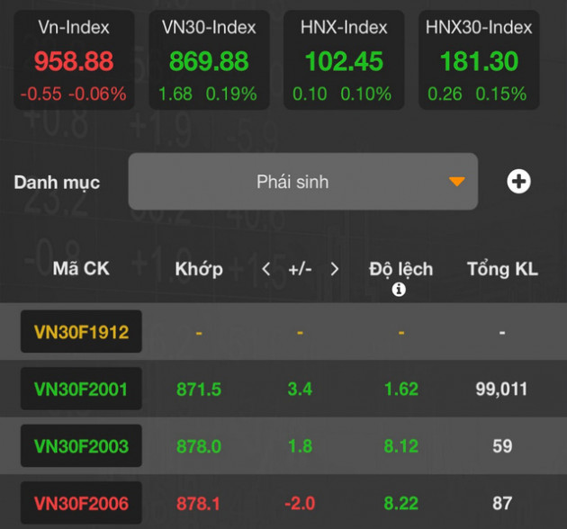Click the Tổng KL column header
Screen dimensions: 567x529
tap(502, 269)
